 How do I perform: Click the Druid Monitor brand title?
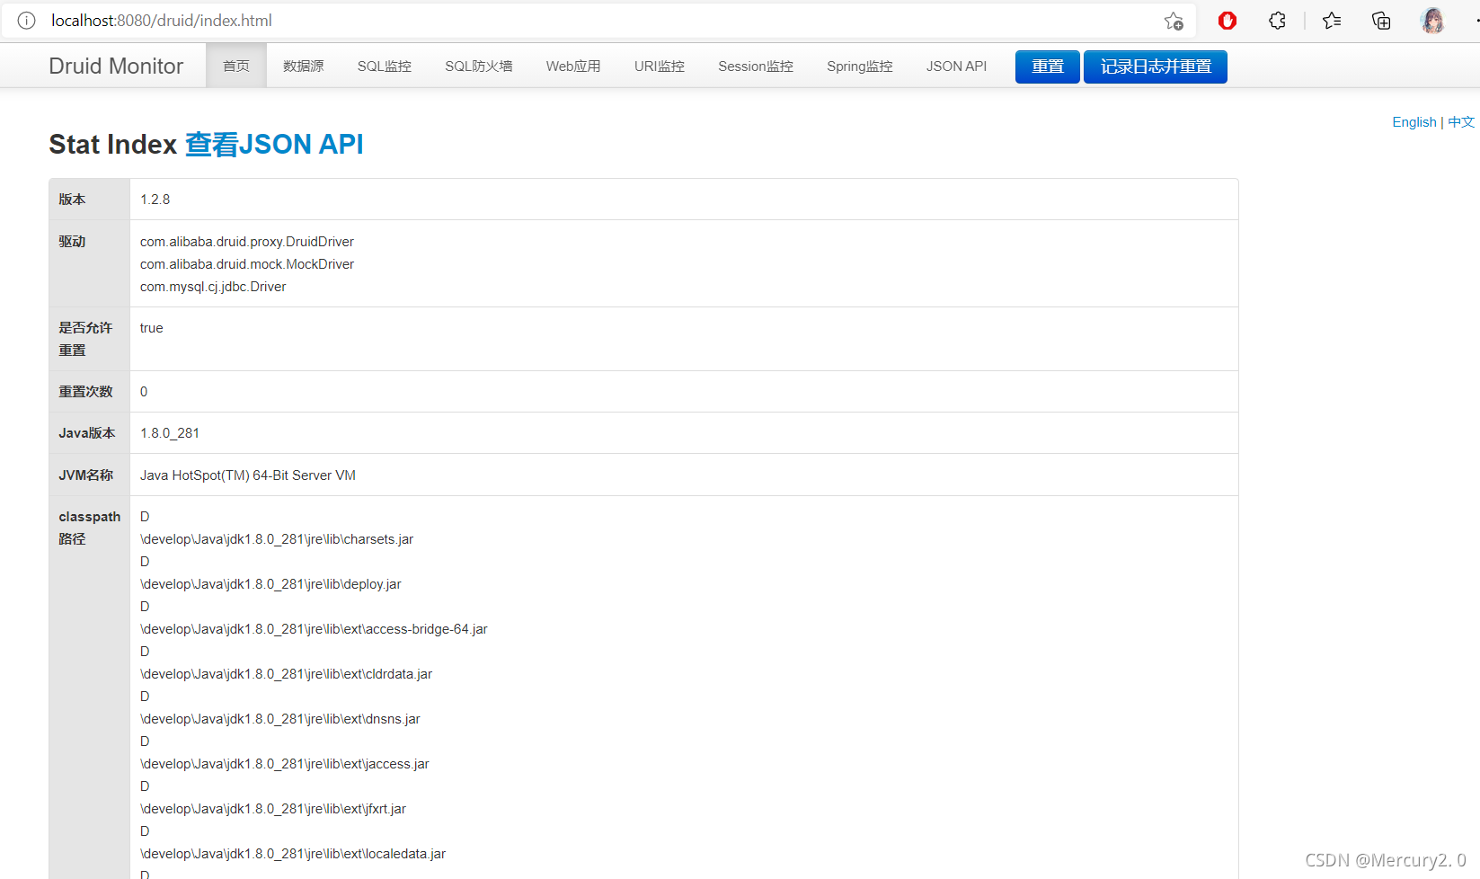pos(116,66)
